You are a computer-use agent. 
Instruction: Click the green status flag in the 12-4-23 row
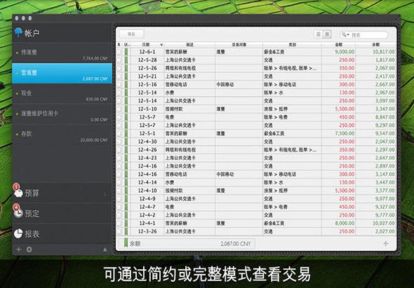coord(126,158)
